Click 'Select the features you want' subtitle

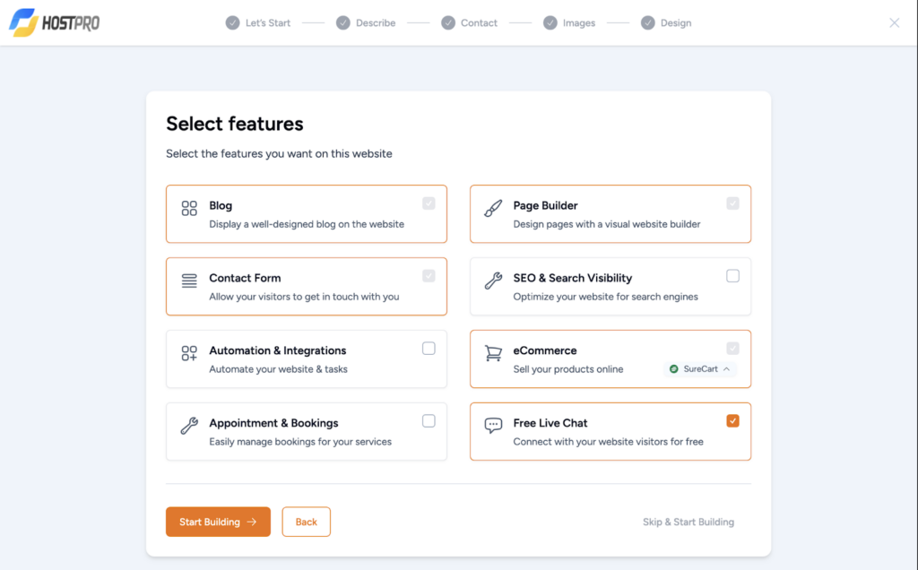280,154
